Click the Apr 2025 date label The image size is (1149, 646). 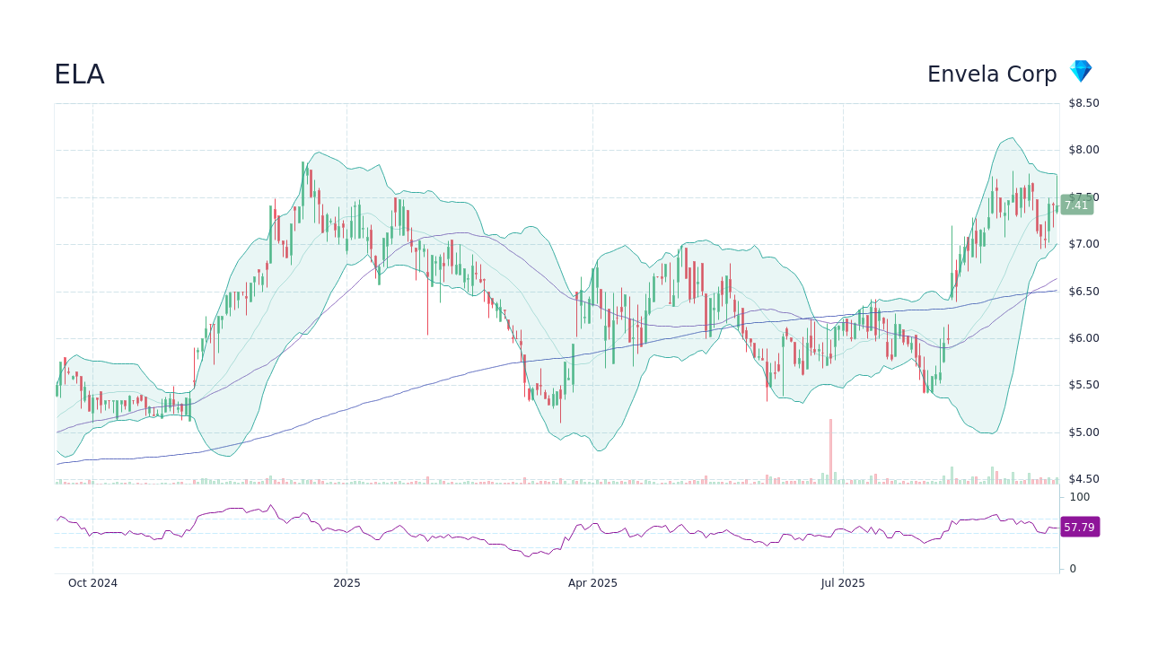click(592, 583)
